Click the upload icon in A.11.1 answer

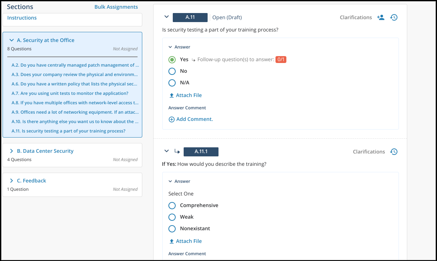(x=172, y=241)
